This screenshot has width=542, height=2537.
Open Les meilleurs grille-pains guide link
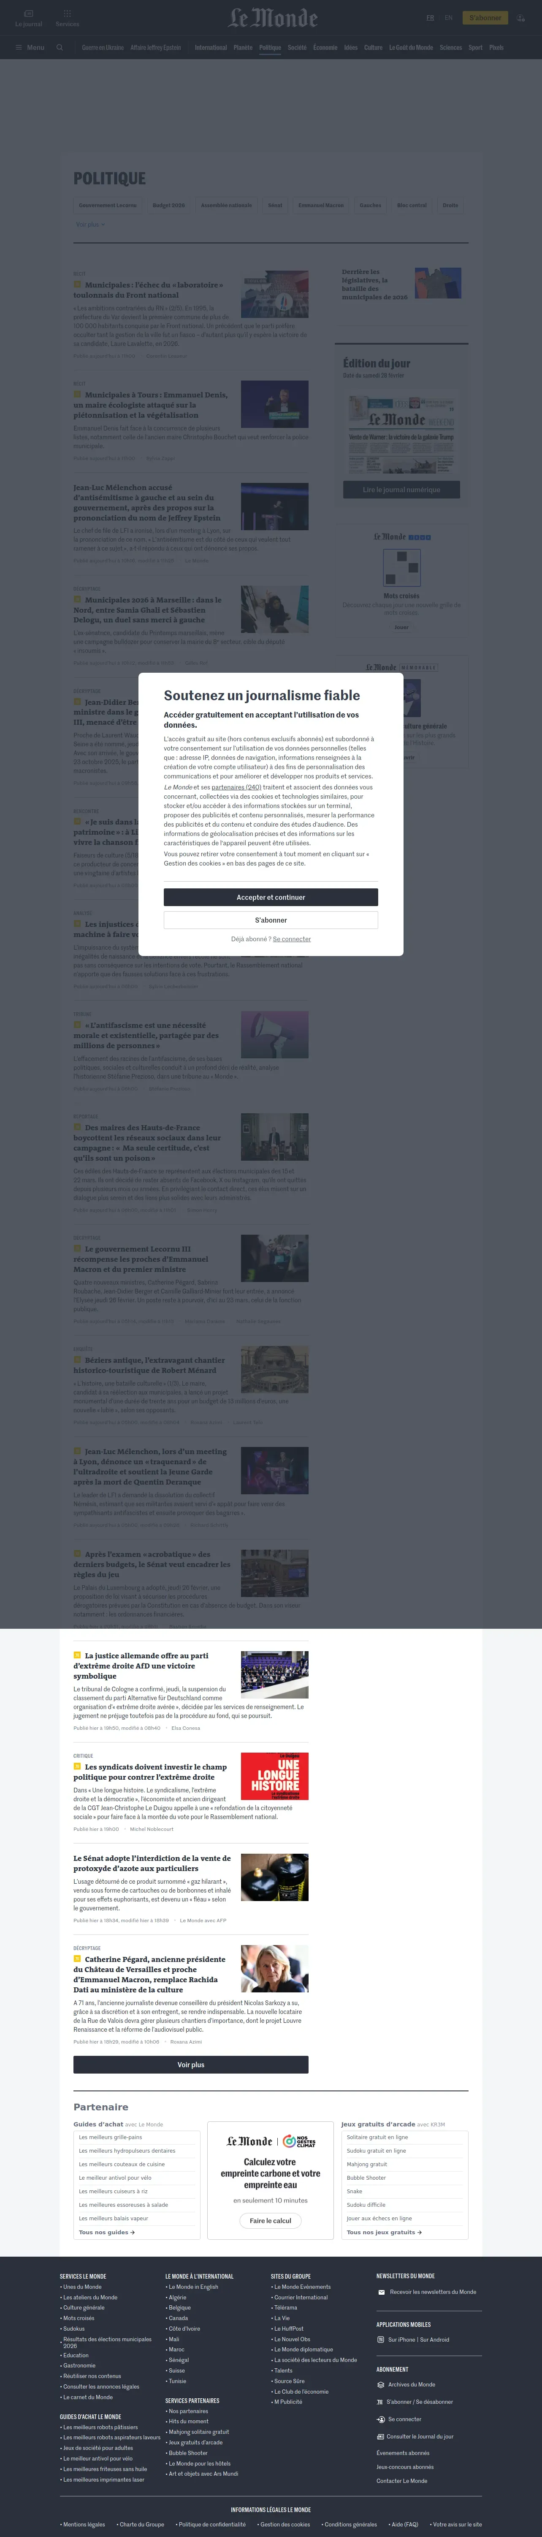coord(110,2137)
